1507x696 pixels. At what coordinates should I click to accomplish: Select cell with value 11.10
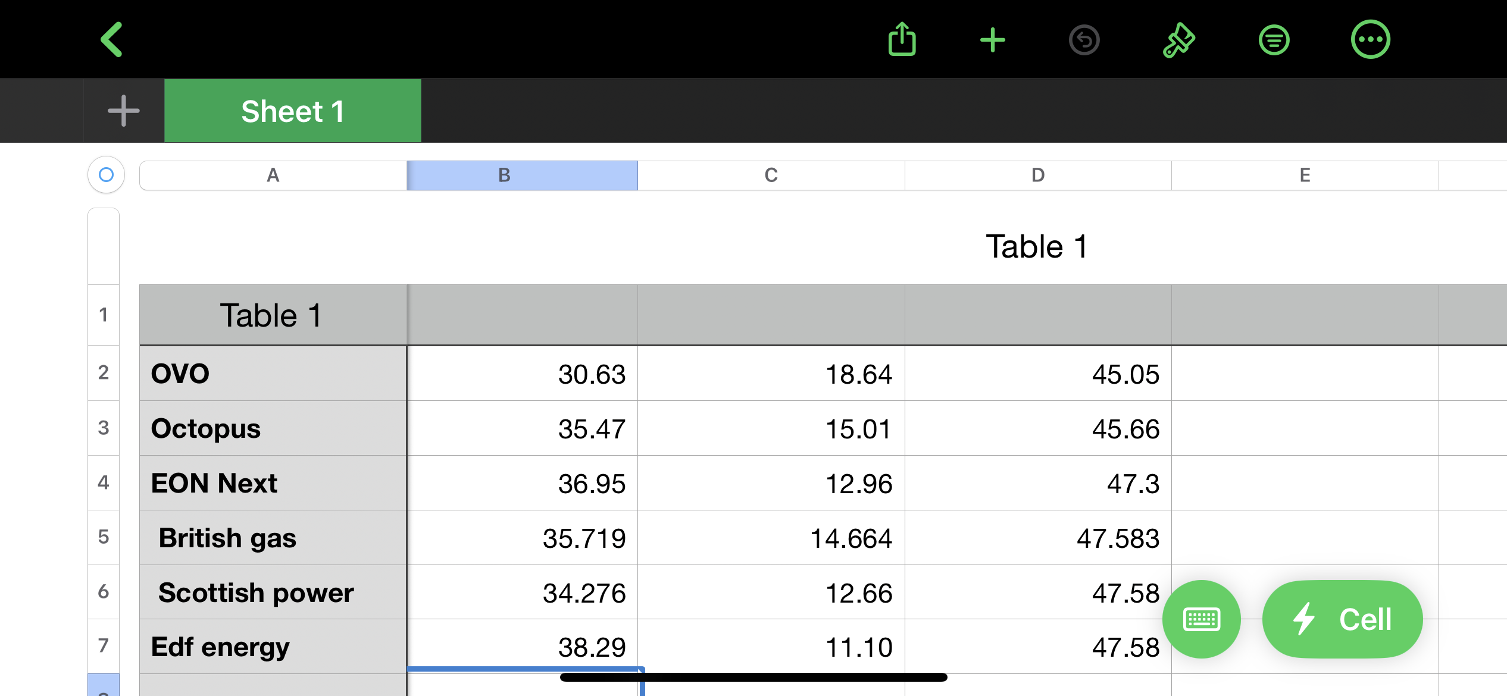771,646
